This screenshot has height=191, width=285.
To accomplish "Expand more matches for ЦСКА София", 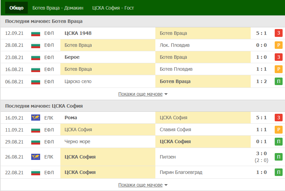I will [x=143, y=185].
